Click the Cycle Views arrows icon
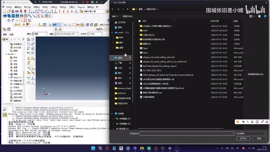 tap(30, 20)
